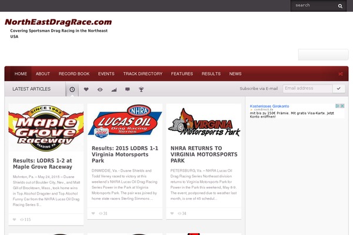Open the EVENTS menu item
The height and width of the screenshot is (235, 353).
[106, 74]
